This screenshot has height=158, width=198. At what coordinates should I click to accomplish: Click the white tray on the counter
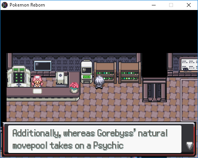coord(37,91)
